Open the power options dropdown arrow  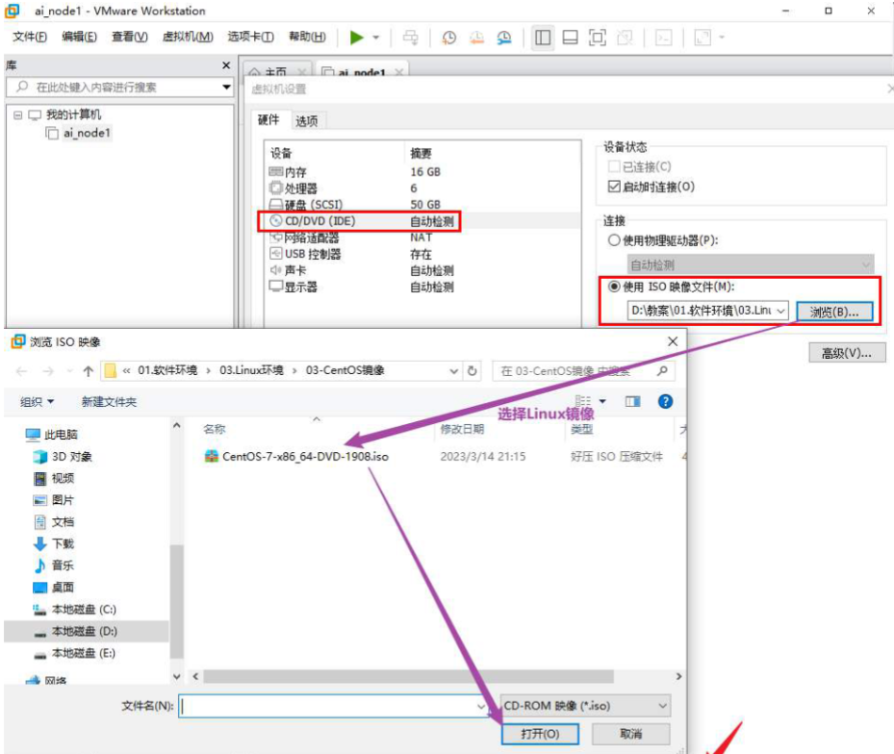point(375,38)
